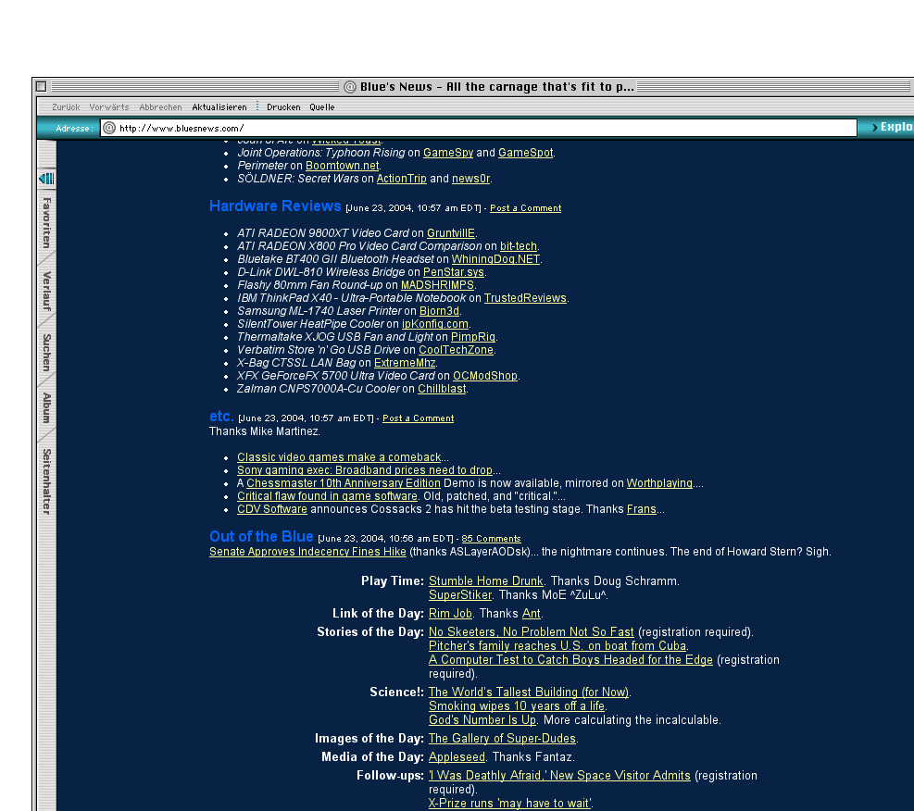Open the Verlauf side tab
This screenshot has width=914, height=811.
click(46, 291)
